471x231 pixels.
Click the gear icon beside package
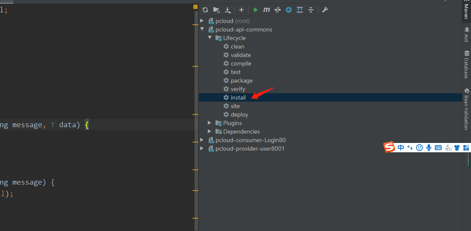tap(226, 81)
